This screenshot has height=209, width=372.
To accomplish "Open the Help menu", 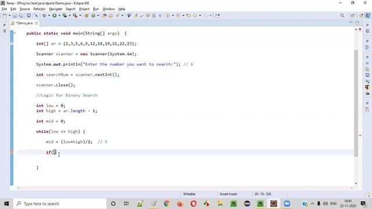I will pos(121,9).
